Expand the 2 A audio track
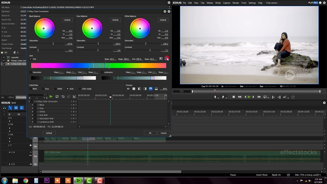Viewport: 327px width, 184px height. coord(10,164)
